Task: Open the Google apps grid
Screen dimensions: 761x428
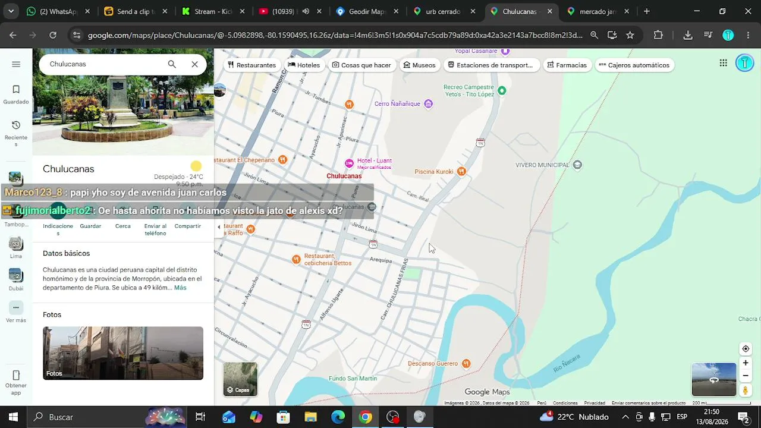Action: pos(723,63)
